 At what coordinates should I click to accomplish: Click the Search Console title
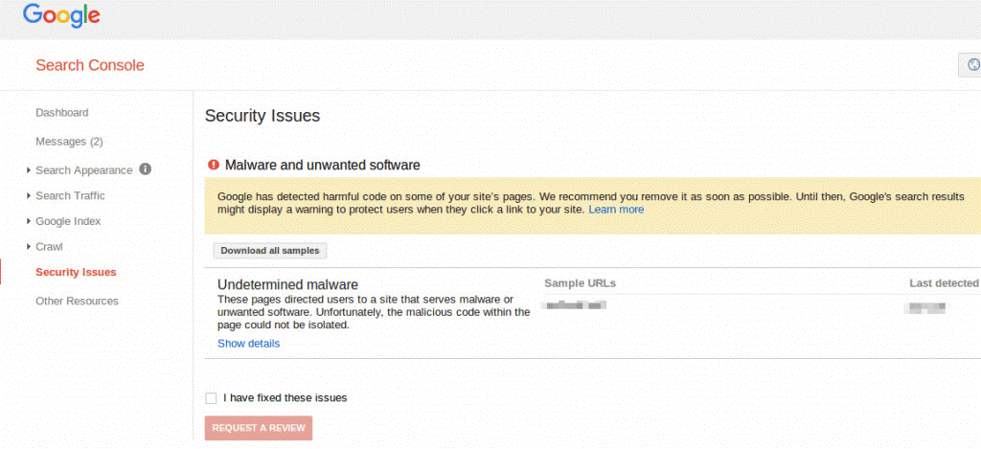[90, 66]
